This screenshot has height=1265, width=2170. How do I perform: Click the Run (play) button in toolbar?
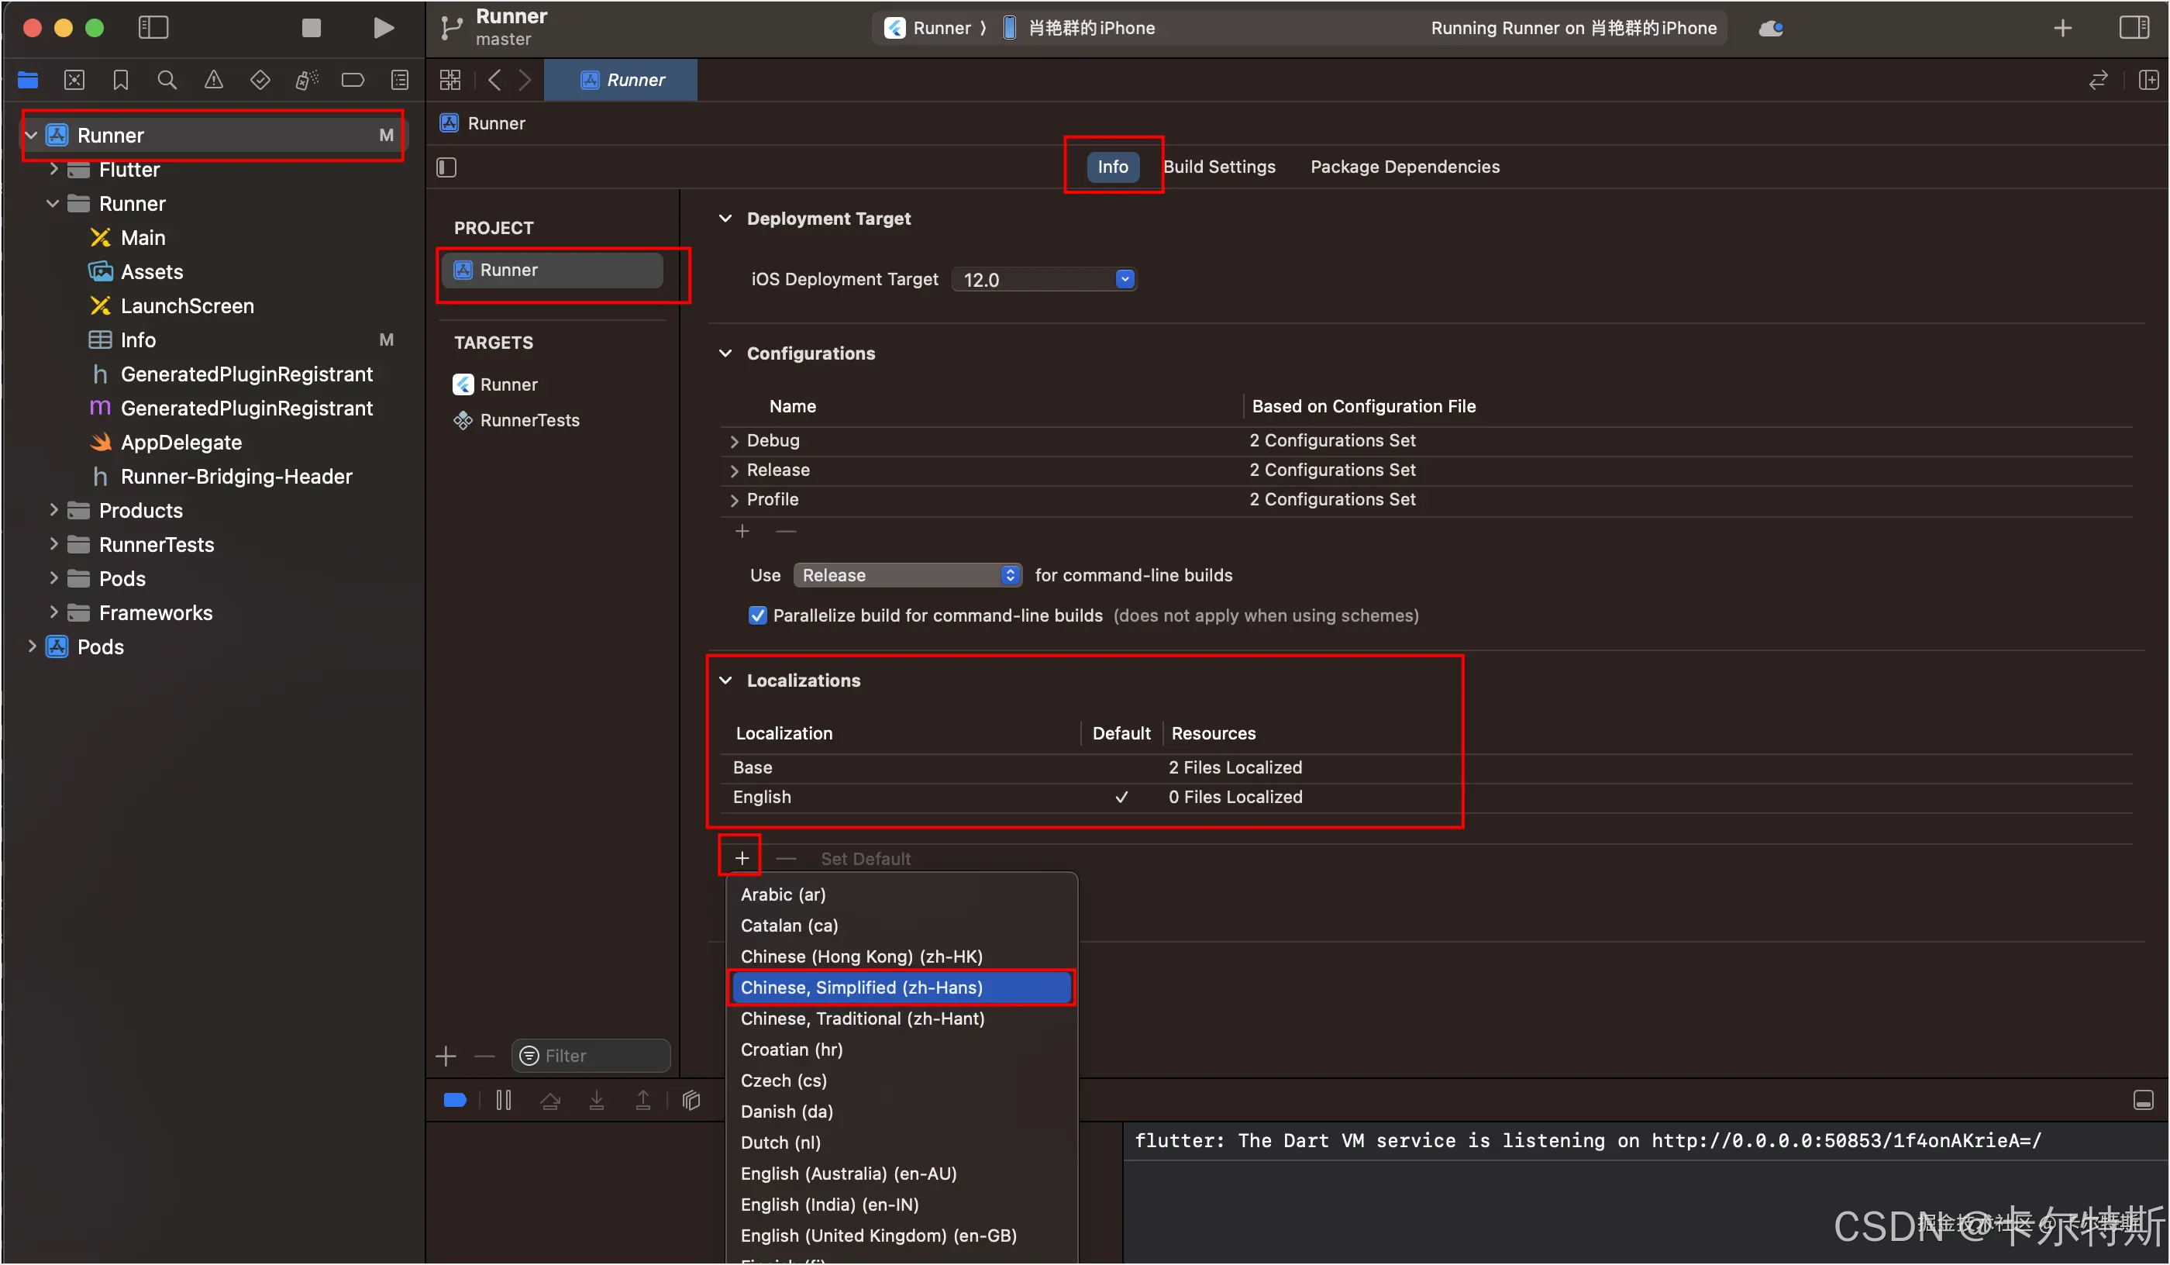(x=383, y=28)
